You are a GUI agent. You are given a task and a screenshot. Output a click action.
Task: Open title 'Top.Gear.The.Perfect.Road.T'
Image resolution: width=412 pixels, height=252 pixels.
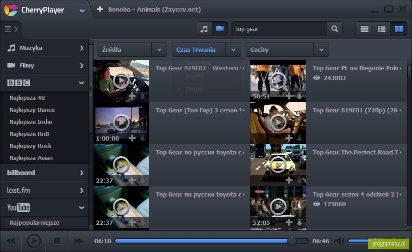355,153
